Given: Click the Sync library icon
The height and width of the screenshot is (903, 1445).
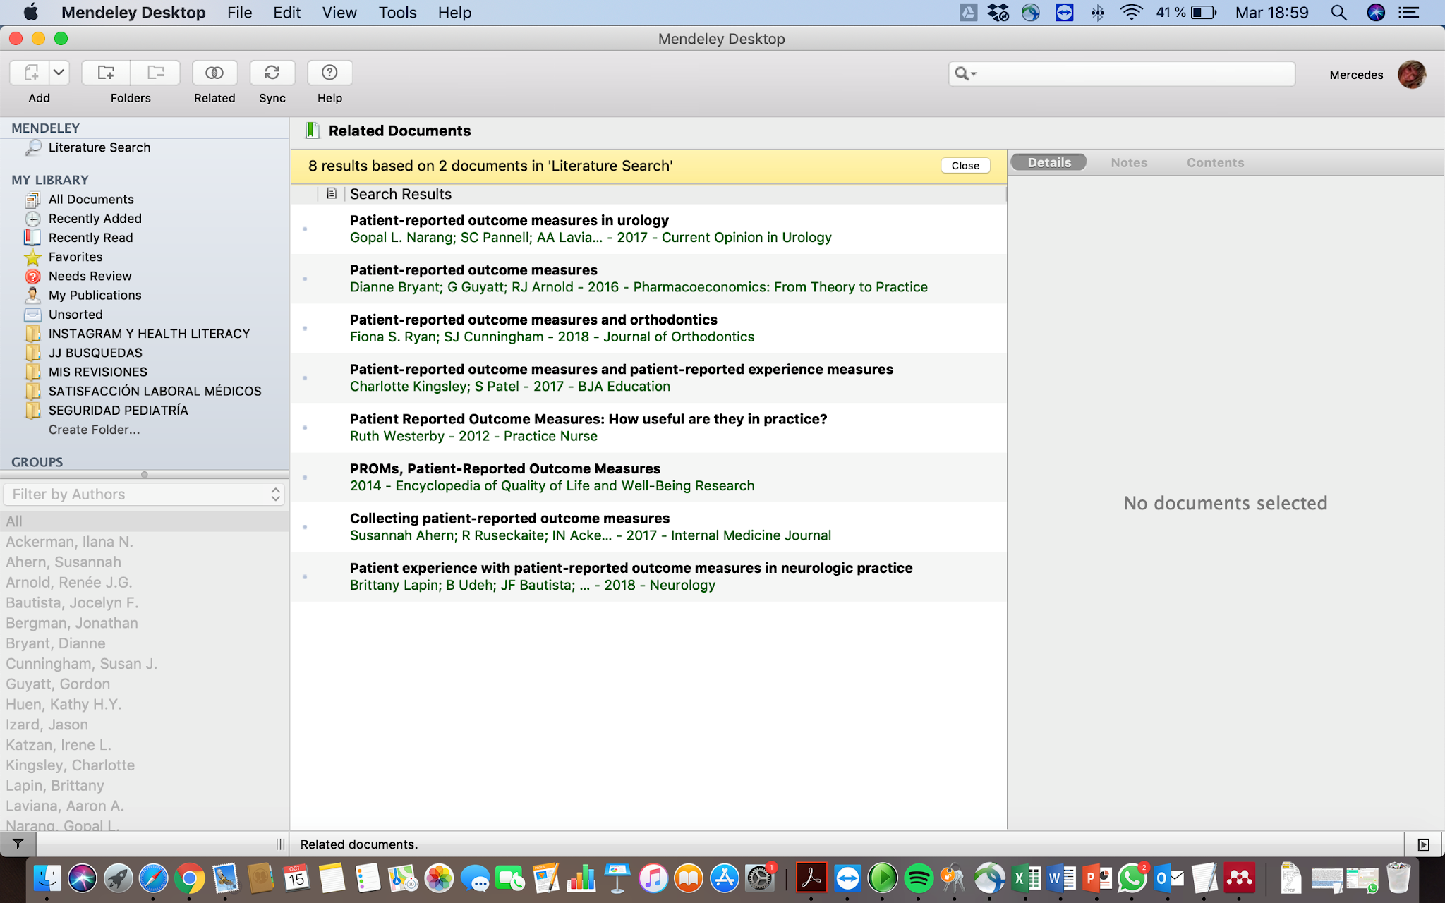Looking at the screenshot, I should coord(272,73).
